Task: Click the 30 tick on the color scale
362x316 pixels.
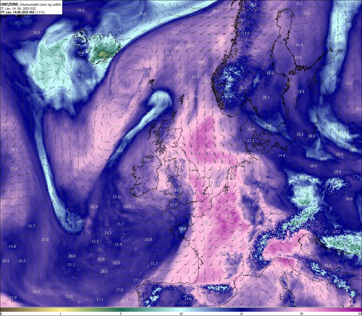Action: tap(301, 314)
